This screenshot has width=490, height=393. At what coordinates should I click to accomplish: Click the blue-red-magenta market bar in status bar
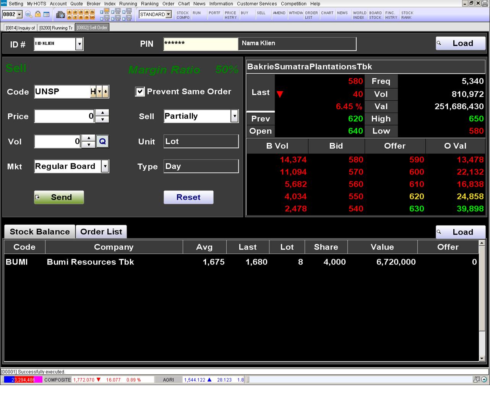point(23,380)
